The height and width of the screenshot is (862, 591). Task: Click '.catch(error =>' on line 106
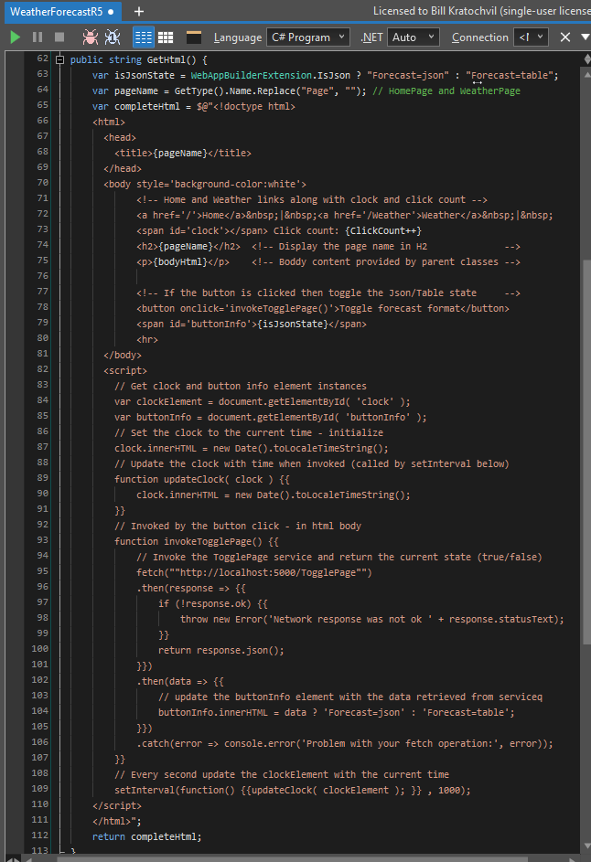pyautogui.click(x=177, y=743)
